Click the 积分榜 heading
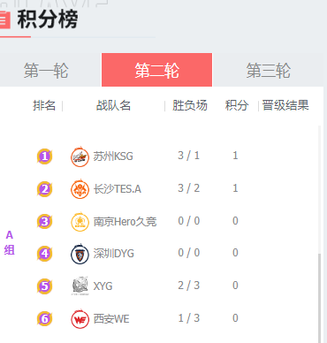The width and height of the screenshot is (327, 343). tap(48, 19)
